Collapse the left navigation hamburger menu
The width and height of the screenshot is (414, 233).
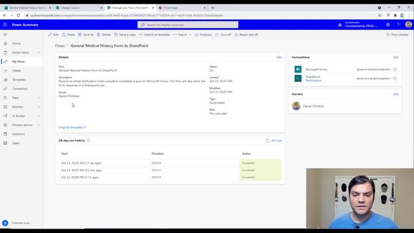5,34
